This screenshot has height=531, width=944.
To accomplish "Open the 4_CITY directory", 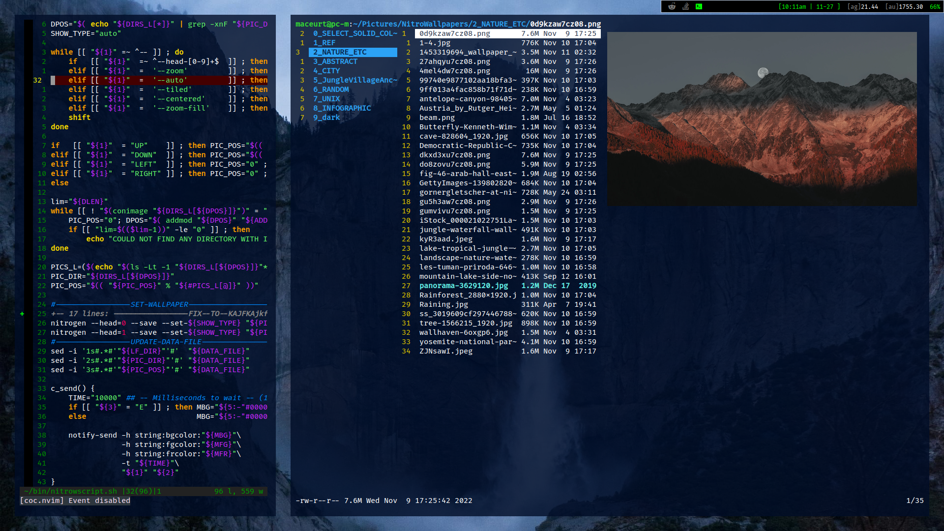I will 326,71.
